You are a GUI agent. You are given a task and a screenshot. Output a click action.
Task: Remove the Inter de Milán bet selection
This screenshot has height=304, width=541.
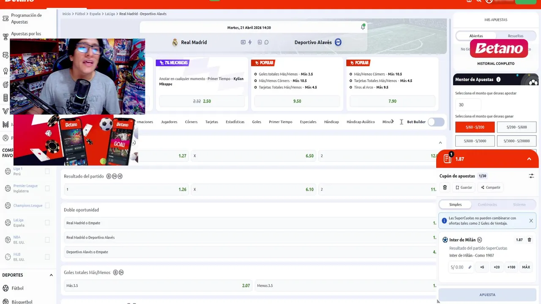tap(529, 240)
